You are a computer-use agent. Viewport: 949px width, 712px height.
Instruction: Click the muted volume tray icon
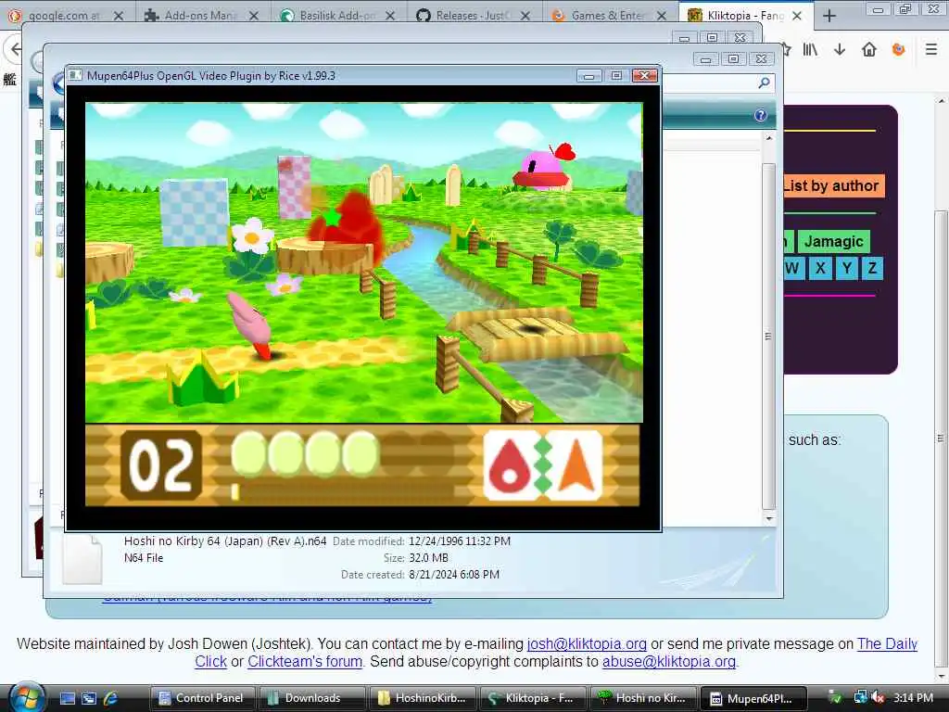point(878,698)
